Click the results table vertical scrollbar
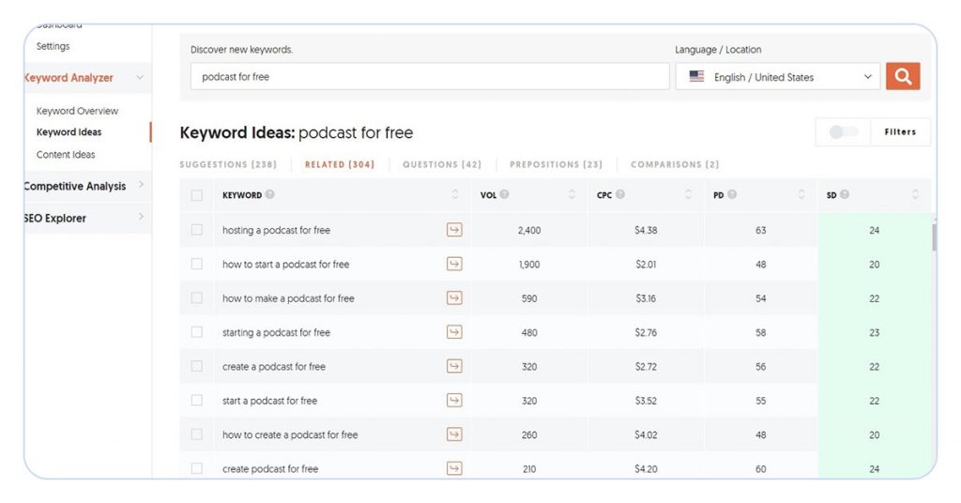 pyautogui.click(x=934, y=237)
